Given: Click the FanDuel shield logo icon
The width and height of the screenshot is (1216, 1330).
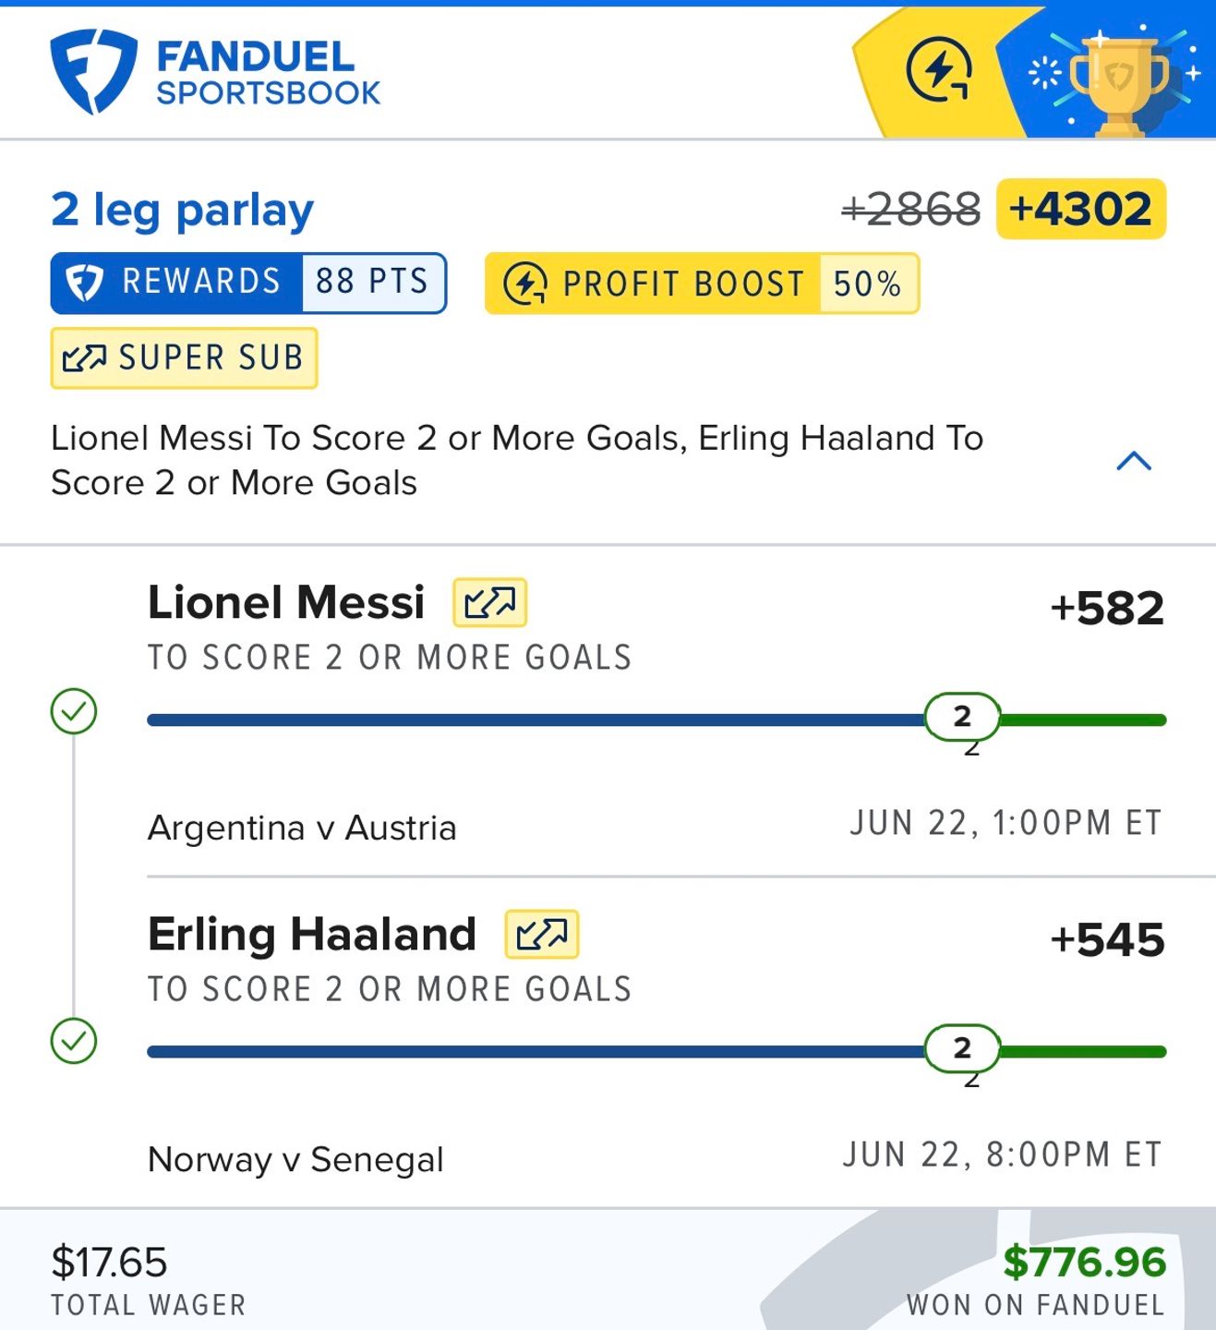Looking at the screenshot, I should coord(93,71).
